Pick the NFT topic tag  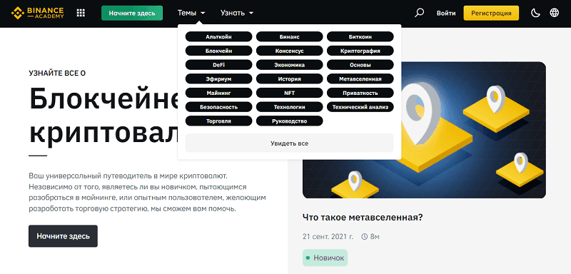click(290, 93)
